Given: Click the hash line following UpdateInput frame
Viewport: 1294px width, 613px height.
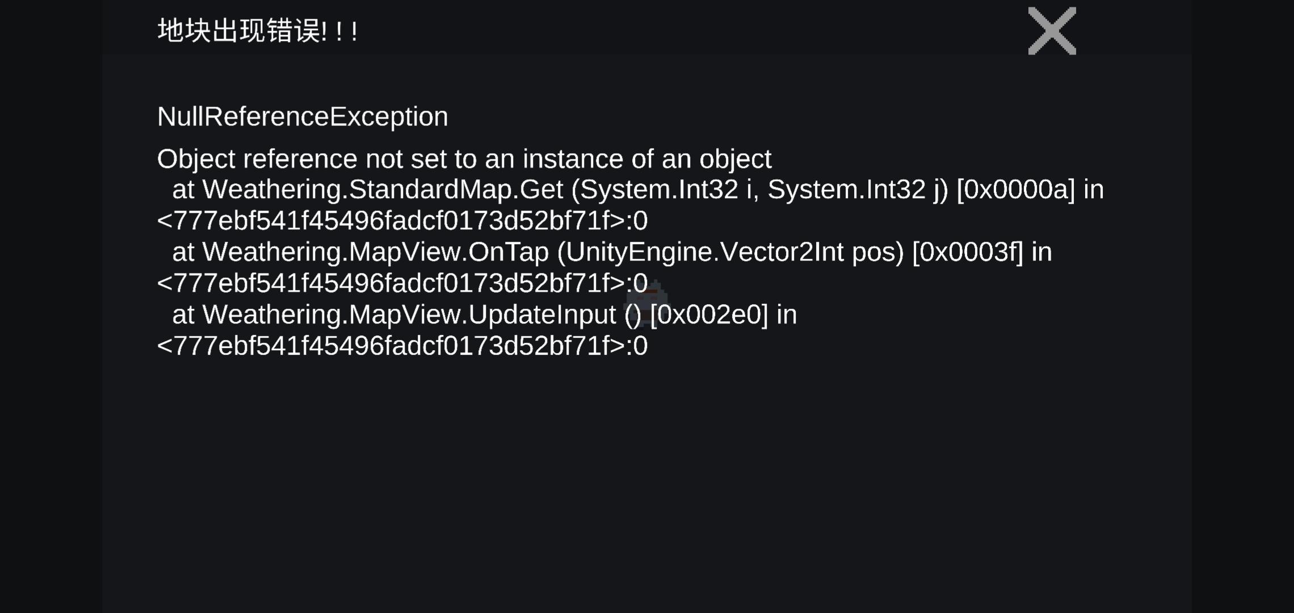Looking at the screenshot, I should [x=402, y=345].
